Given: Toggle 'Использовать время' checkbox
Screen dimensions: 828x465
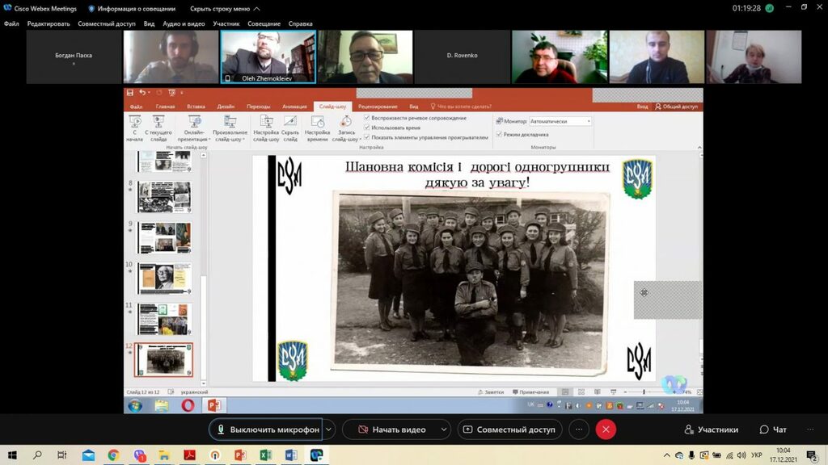Looking at the screenshot, I should (x=367, y=128).
